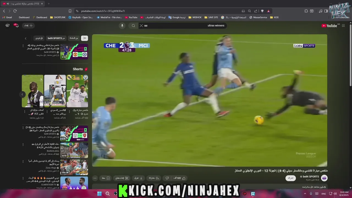
Task: Open the Real Madrid 3-1 Short thumbnail
Action: coord(77,91)
